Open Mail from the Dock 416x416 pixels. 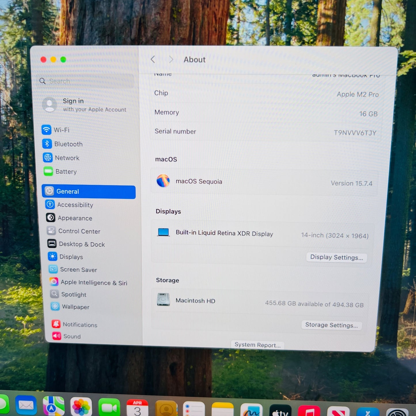point(26,406)
